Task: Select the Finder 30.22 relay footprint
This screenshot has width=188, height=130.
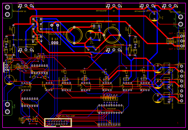Action: [x=37, y=28]
